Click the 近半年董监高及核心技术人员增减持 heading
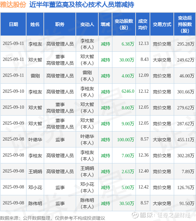 82,5
